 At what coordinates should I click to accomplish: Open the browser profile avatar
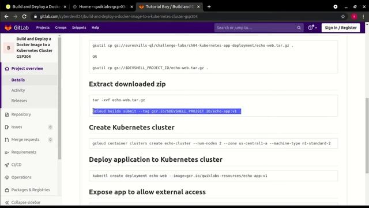(x=354, y=17)
